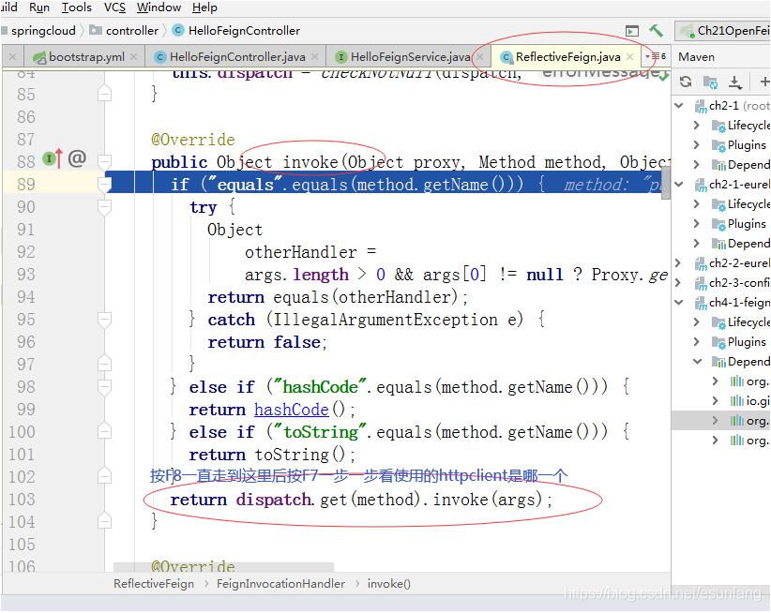Click the class icon on ReflectiveFeign.java tab
771x613 pixels.
click(506, 57)
